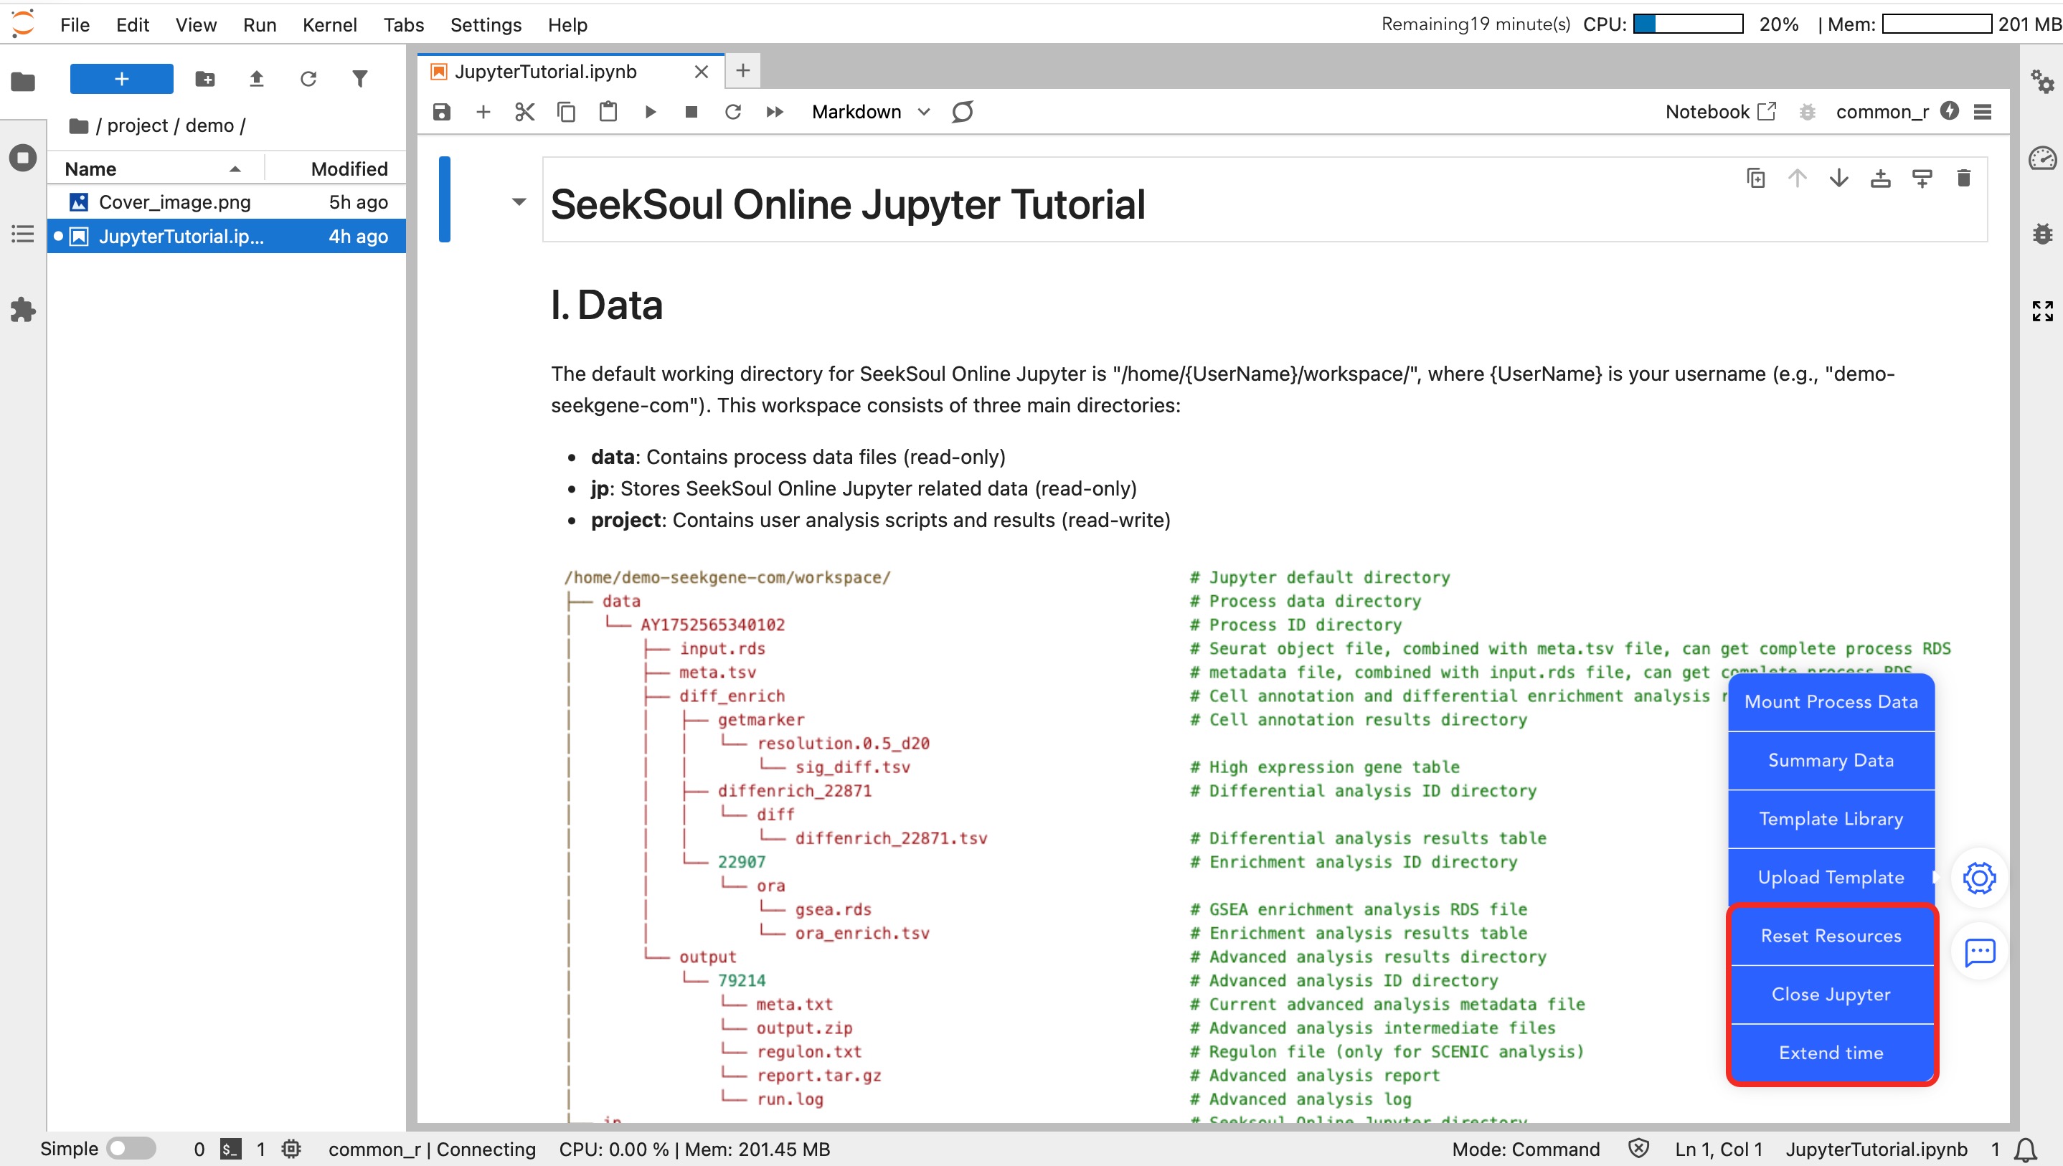The width and height of the screenshot is (2063, 1166).
Task: Upload files using the upload arrow icon
Action: (x=256, y=78)
